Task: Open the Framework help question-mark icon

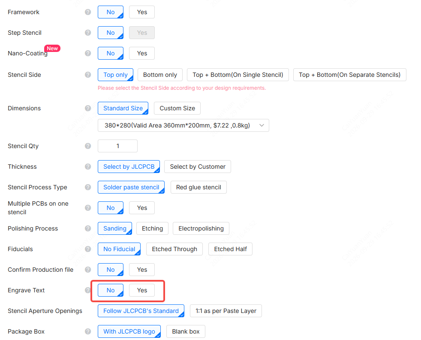Action: 88,12
